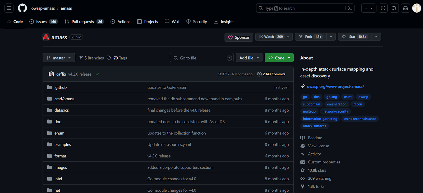Click the green commit status checkmark
This screenshot has width=423, height=193.
pyautogui.click(x=98, y=74)
